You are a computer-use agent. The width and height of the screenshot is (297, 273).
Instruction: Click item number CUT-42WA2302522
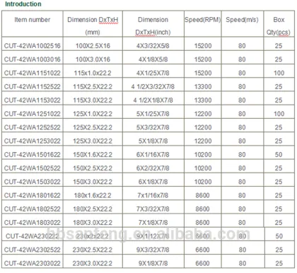pos(33,250)
